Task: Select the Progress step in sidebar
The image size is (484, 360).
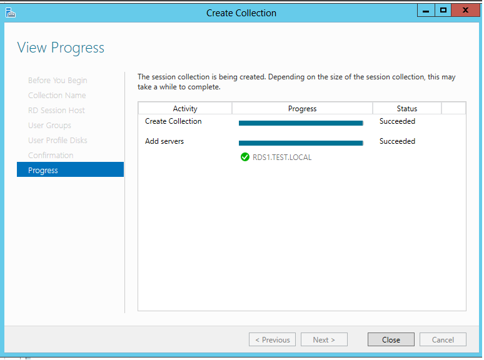Action: 71,170
